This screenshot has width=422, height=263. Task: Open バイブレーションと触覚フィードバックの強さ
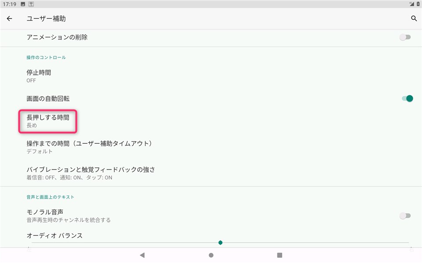click(x=211, y=173)
